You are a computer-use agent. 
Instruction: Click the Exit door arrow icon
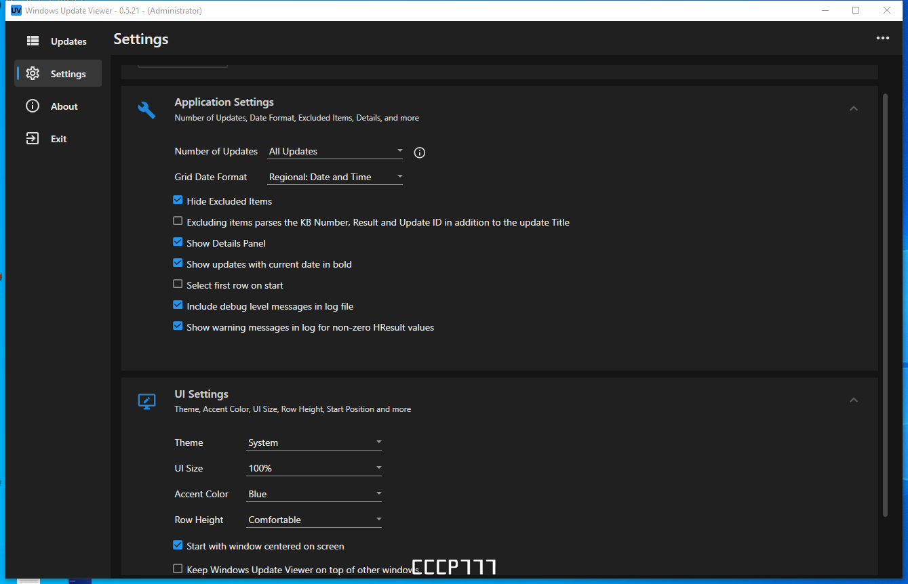click(x=33, y=139)
